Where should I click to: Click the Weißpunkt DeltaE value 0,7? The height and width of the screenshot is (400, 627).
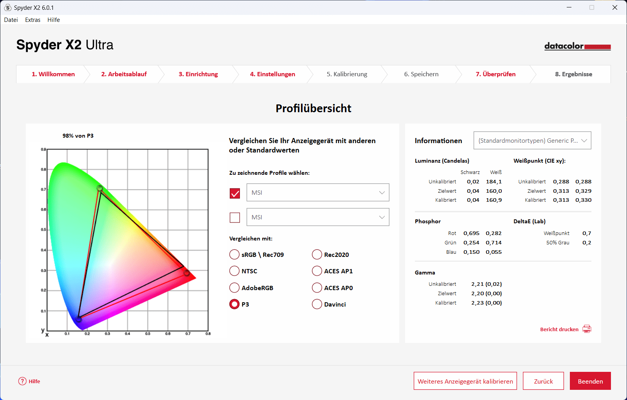point(587,233)
